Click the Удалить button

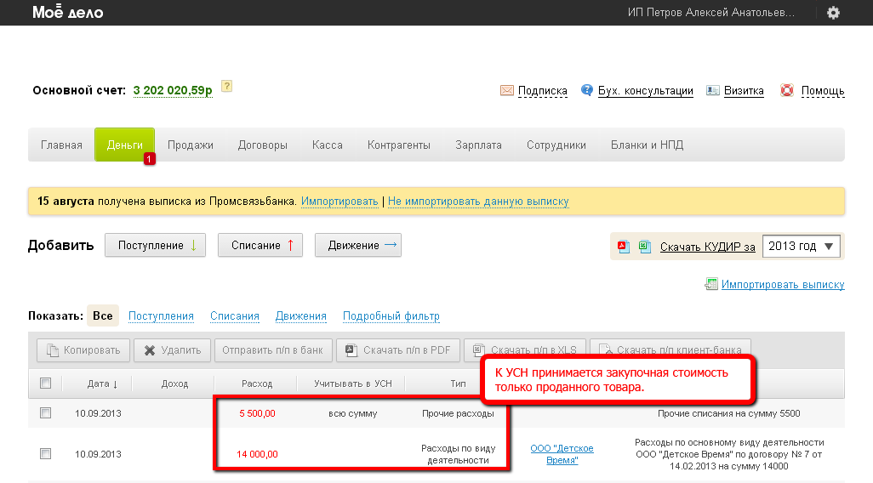coord(172,350)
